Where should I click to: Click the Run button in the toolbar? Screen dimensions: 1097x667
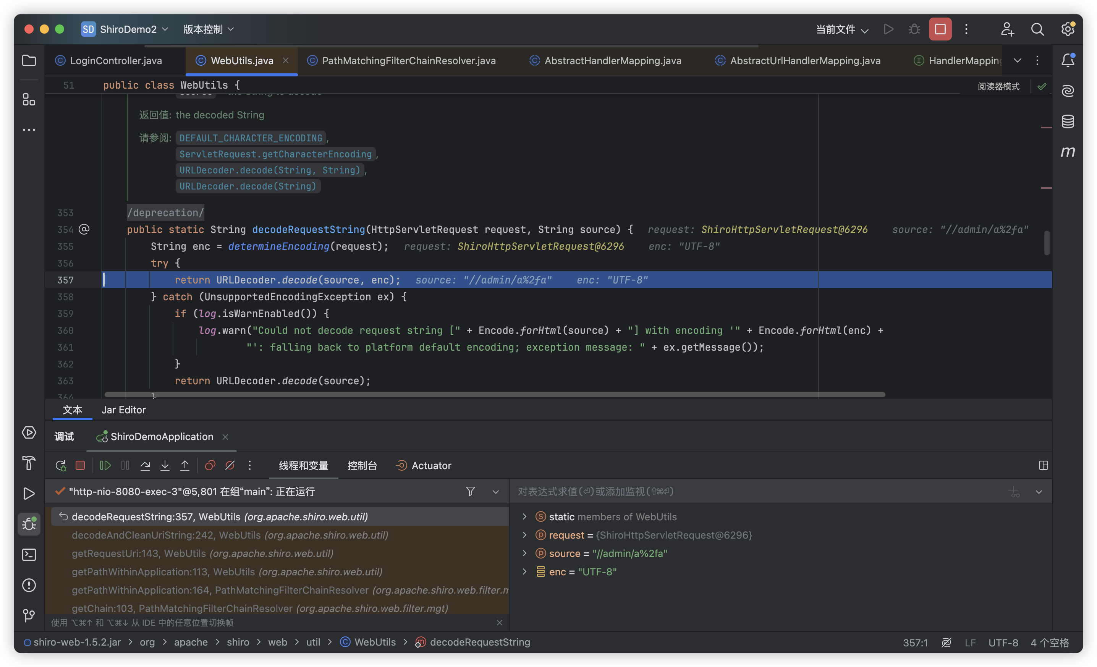(888, 29)
